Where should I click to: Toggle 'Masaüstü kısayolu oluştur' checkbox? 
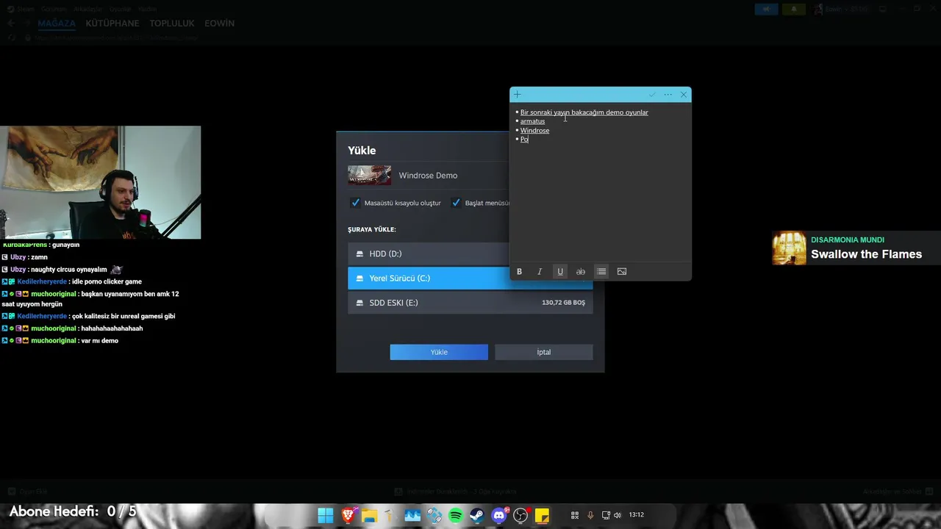pyautogui.click(x=356, y=203)
